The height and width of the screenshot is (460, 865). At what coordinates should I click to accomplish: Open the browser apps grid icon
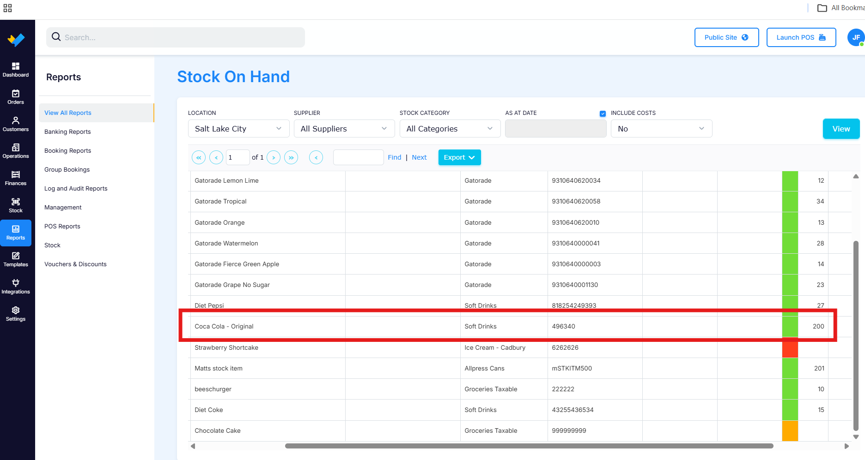(x=7, y=8)
